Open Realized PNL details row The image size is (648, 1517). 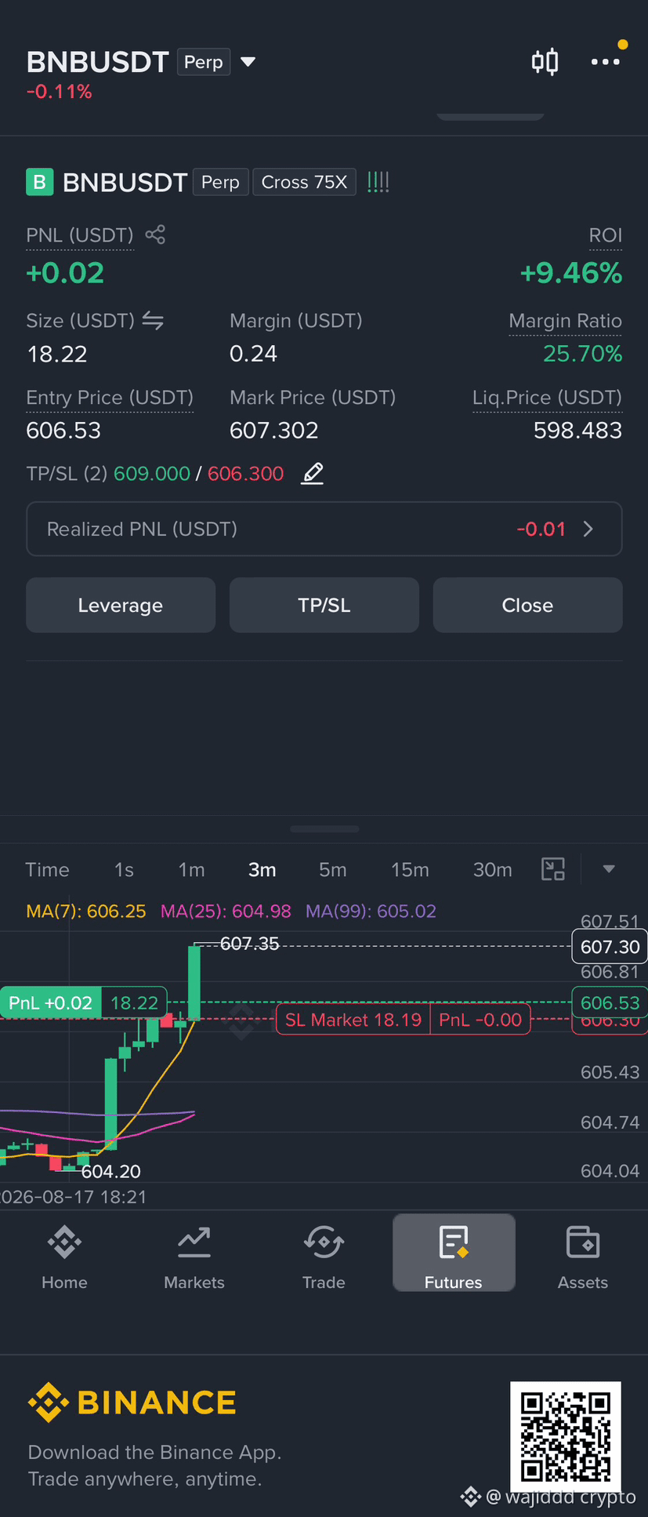pyautogui.click(x=324, y=529)
